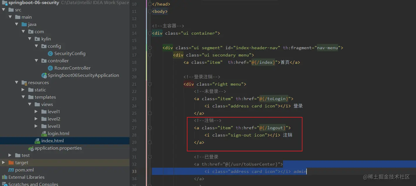Place caret on "@{/logout}" expression
416x186 pixels.
point(272,128)
